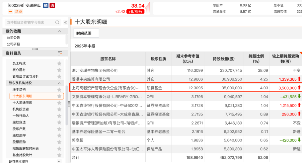Click the 2025年中报 period label
The height and width of the screenshot is (163, 302).
point(85,46)
